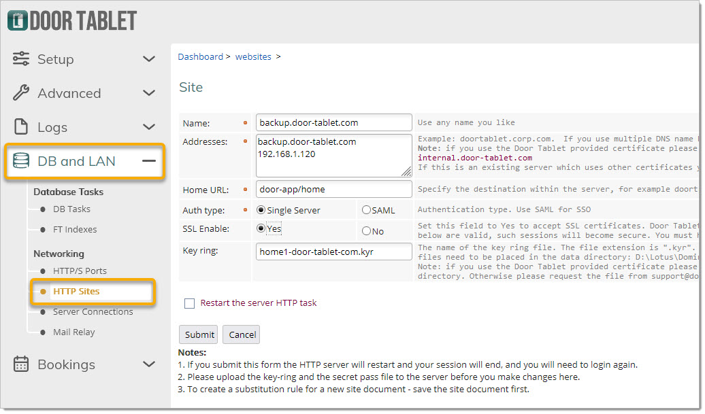Click the Bookings calendar icon
This screenshot has width=705, height=414.
coord(21,364)
